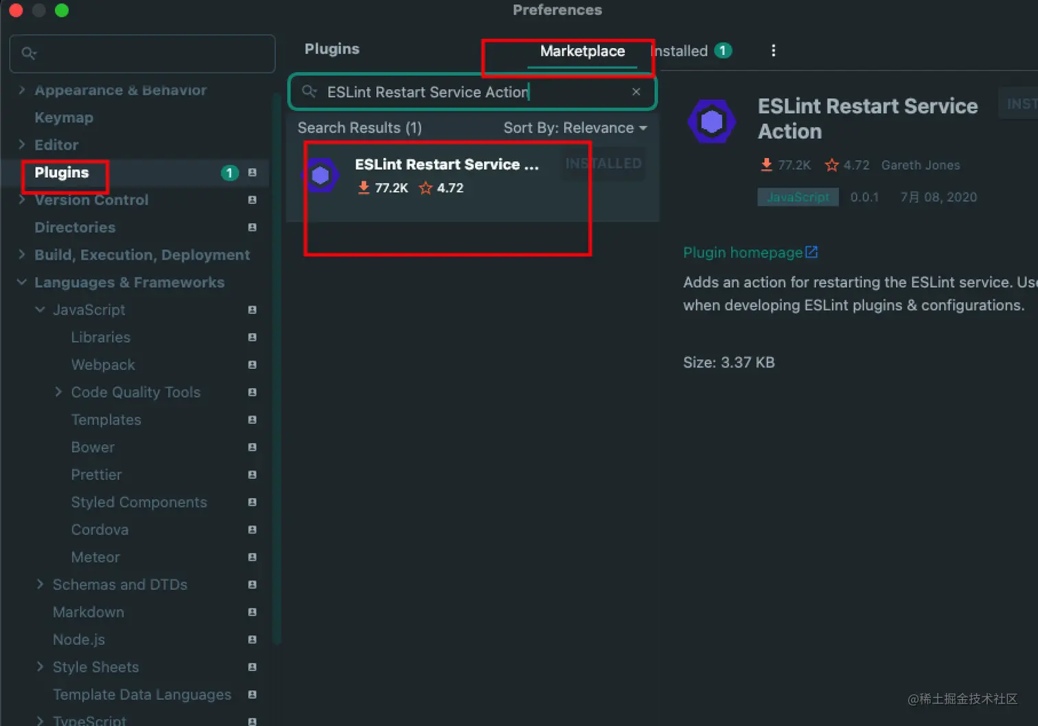
Task: Click the Installed button in plugin detail header
Action: click(1019, 104)
